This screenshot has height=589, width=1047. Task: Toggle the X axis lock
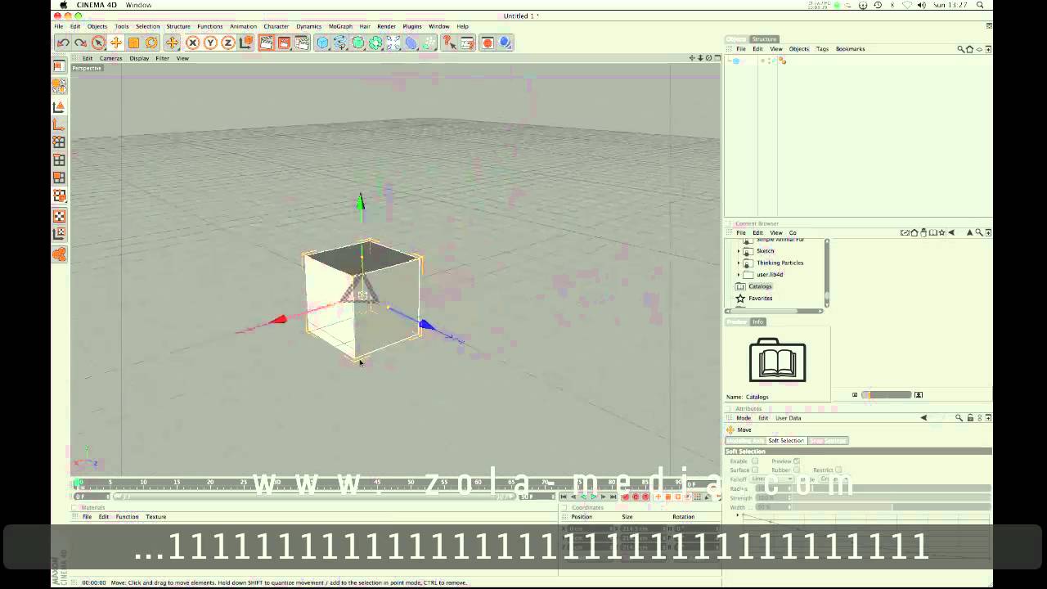[192, 43]
